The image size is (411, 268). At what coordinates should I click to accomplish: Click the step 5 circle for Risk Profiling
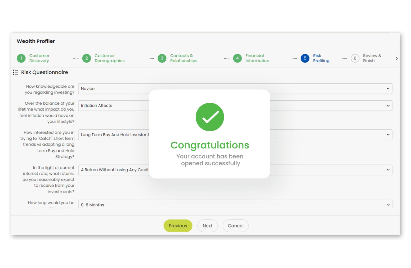click(305, 58)
